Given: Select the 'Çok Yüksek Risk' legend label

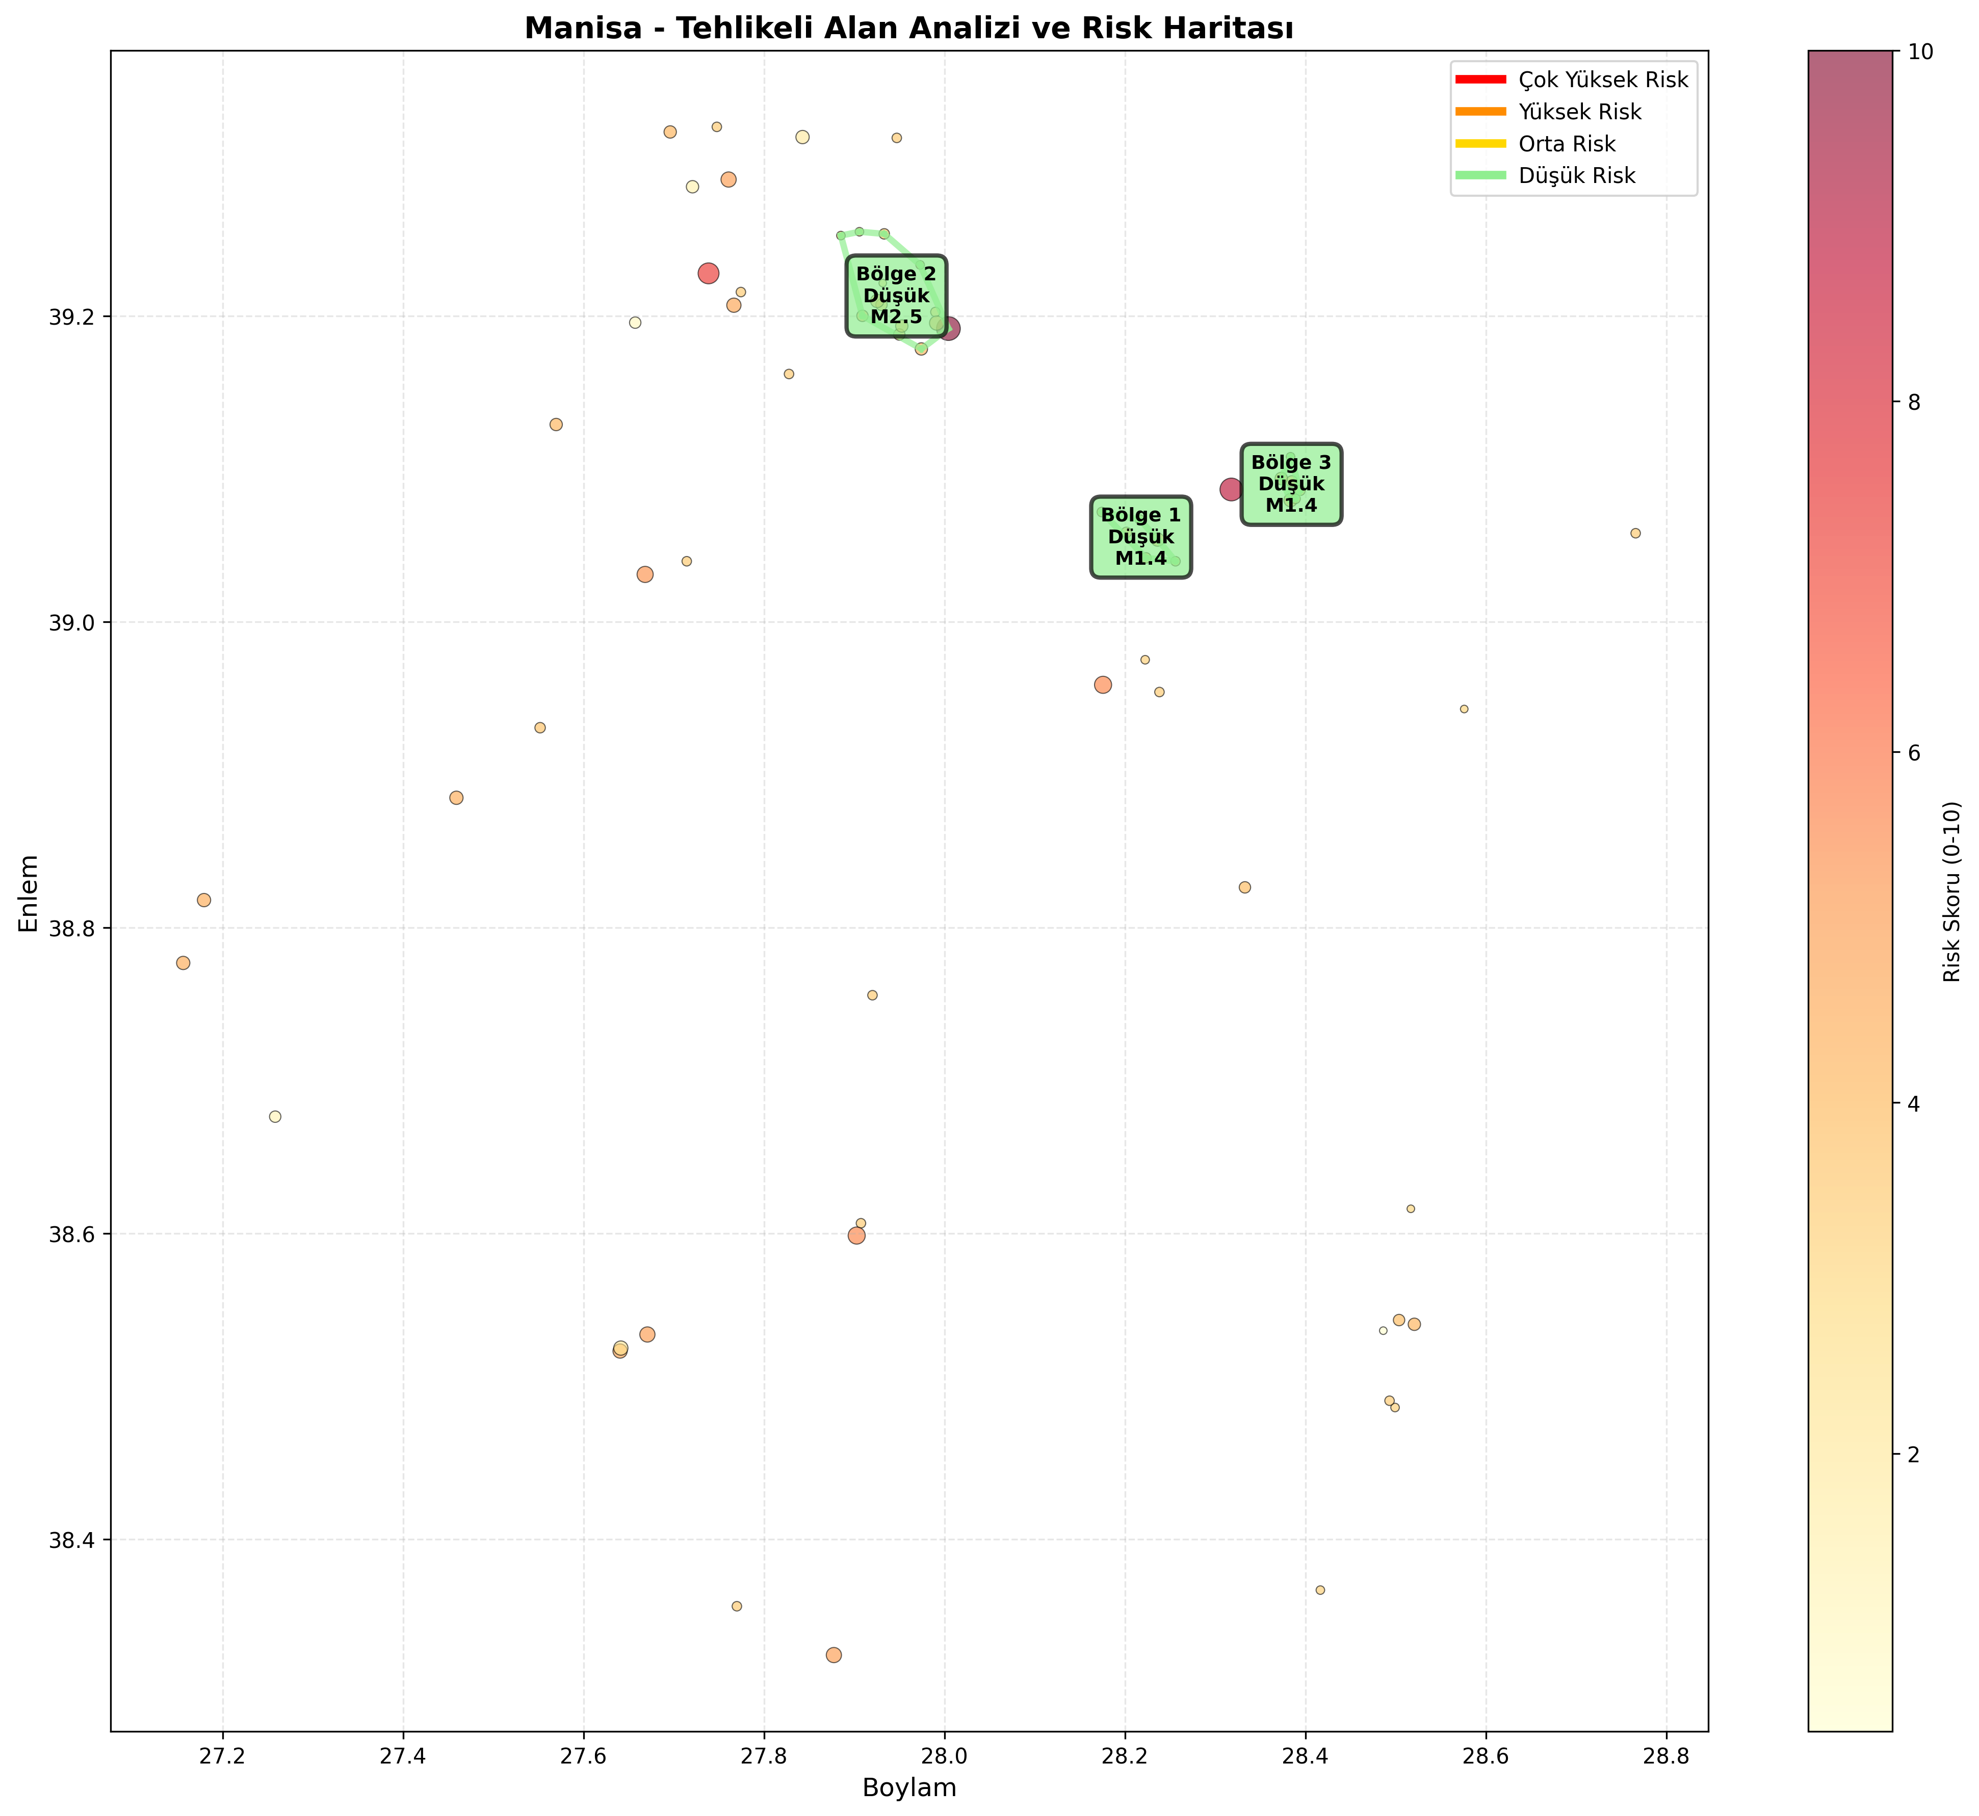Looking at the screenshot, I should pos(1603,80).
